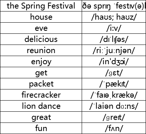Click the phonetic transcription for firecracker

pyautogui.click(x=114, y=95)
